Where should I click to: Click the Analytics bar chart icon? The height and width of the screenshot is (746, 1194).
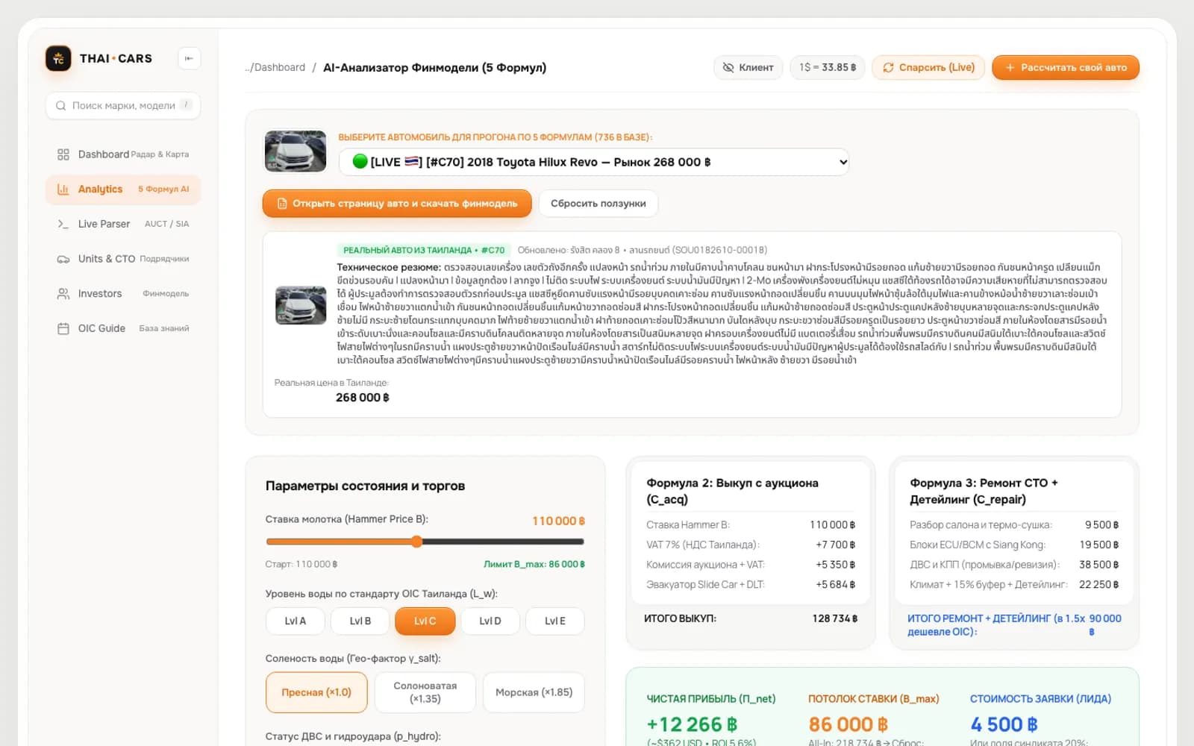coord(63,189)
